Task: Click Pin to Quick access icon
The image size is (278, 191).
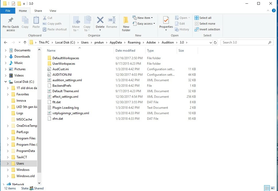Action: click(11, 20)
